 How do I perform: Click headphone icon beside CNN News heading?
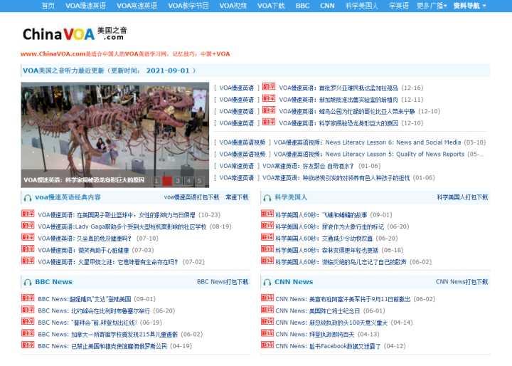tap(267, 282)
